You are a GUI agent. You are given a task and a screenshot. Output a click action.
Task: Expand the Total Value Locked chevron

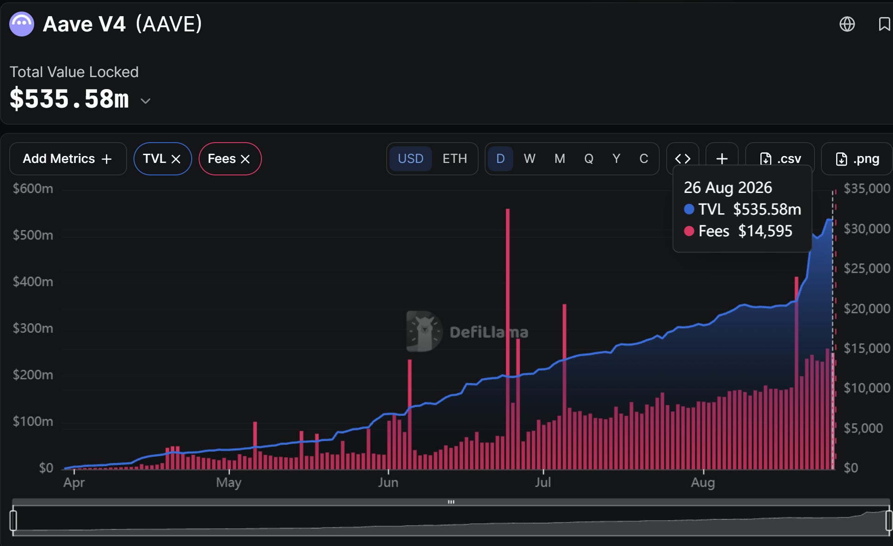point(146,101)
